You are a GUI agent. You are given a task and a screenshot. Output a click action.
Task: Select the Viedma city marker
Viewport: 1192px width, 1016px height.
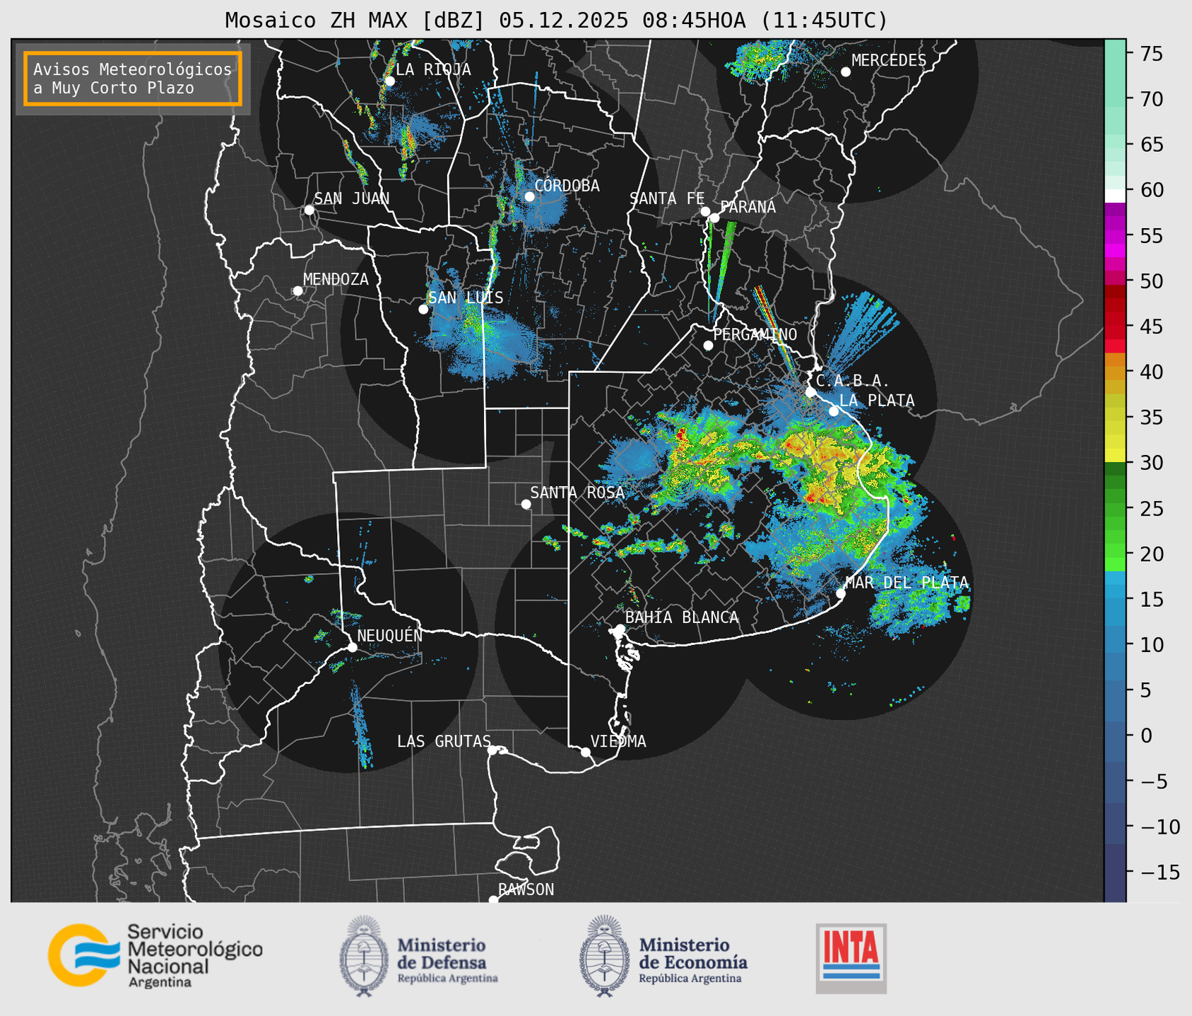click(585, 752)
